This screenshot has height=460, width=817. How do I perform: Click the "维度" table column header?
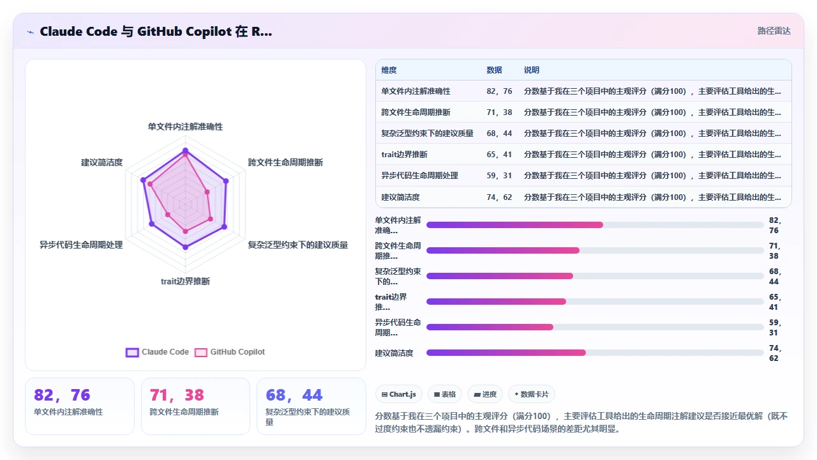pos(389,70)
